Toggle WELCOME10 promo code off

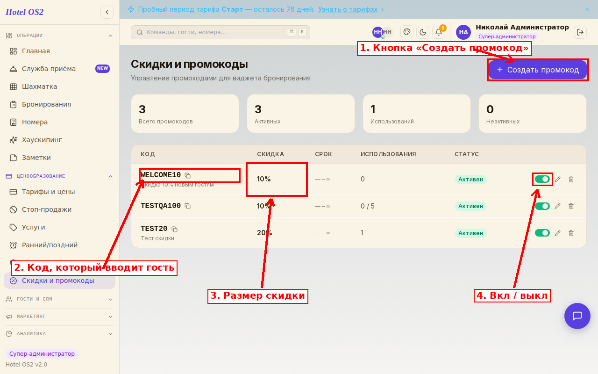542,179
